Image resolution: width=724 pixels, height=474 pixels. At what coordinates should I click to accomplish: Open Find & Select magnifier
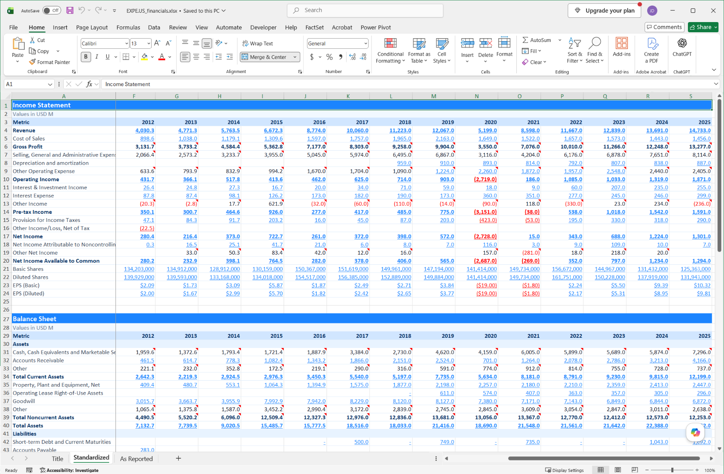click(594, 50)
